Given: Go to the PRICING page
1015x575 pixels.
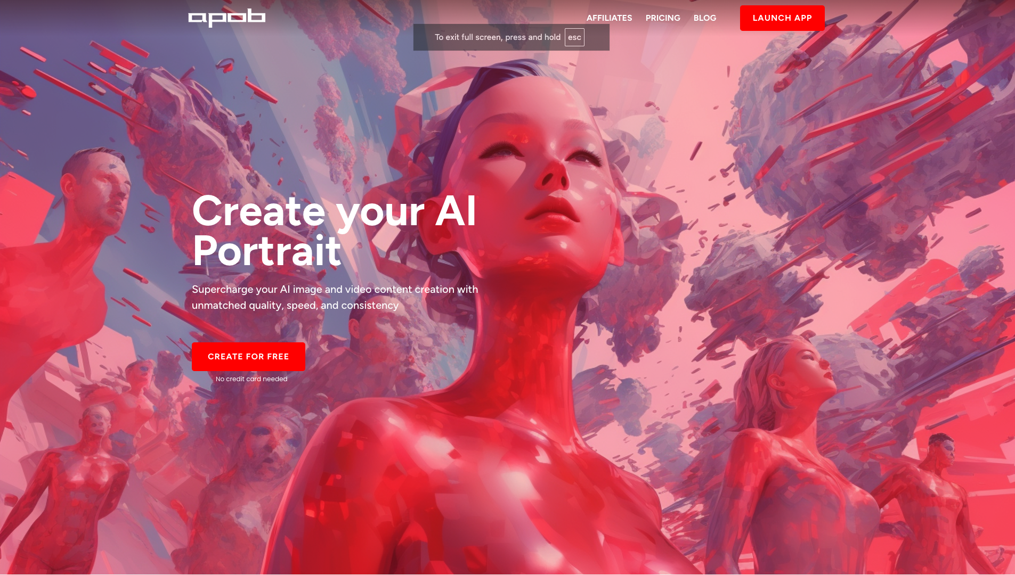Looking at the screenshot, I should pyautogui.click(x=663, y=18).
